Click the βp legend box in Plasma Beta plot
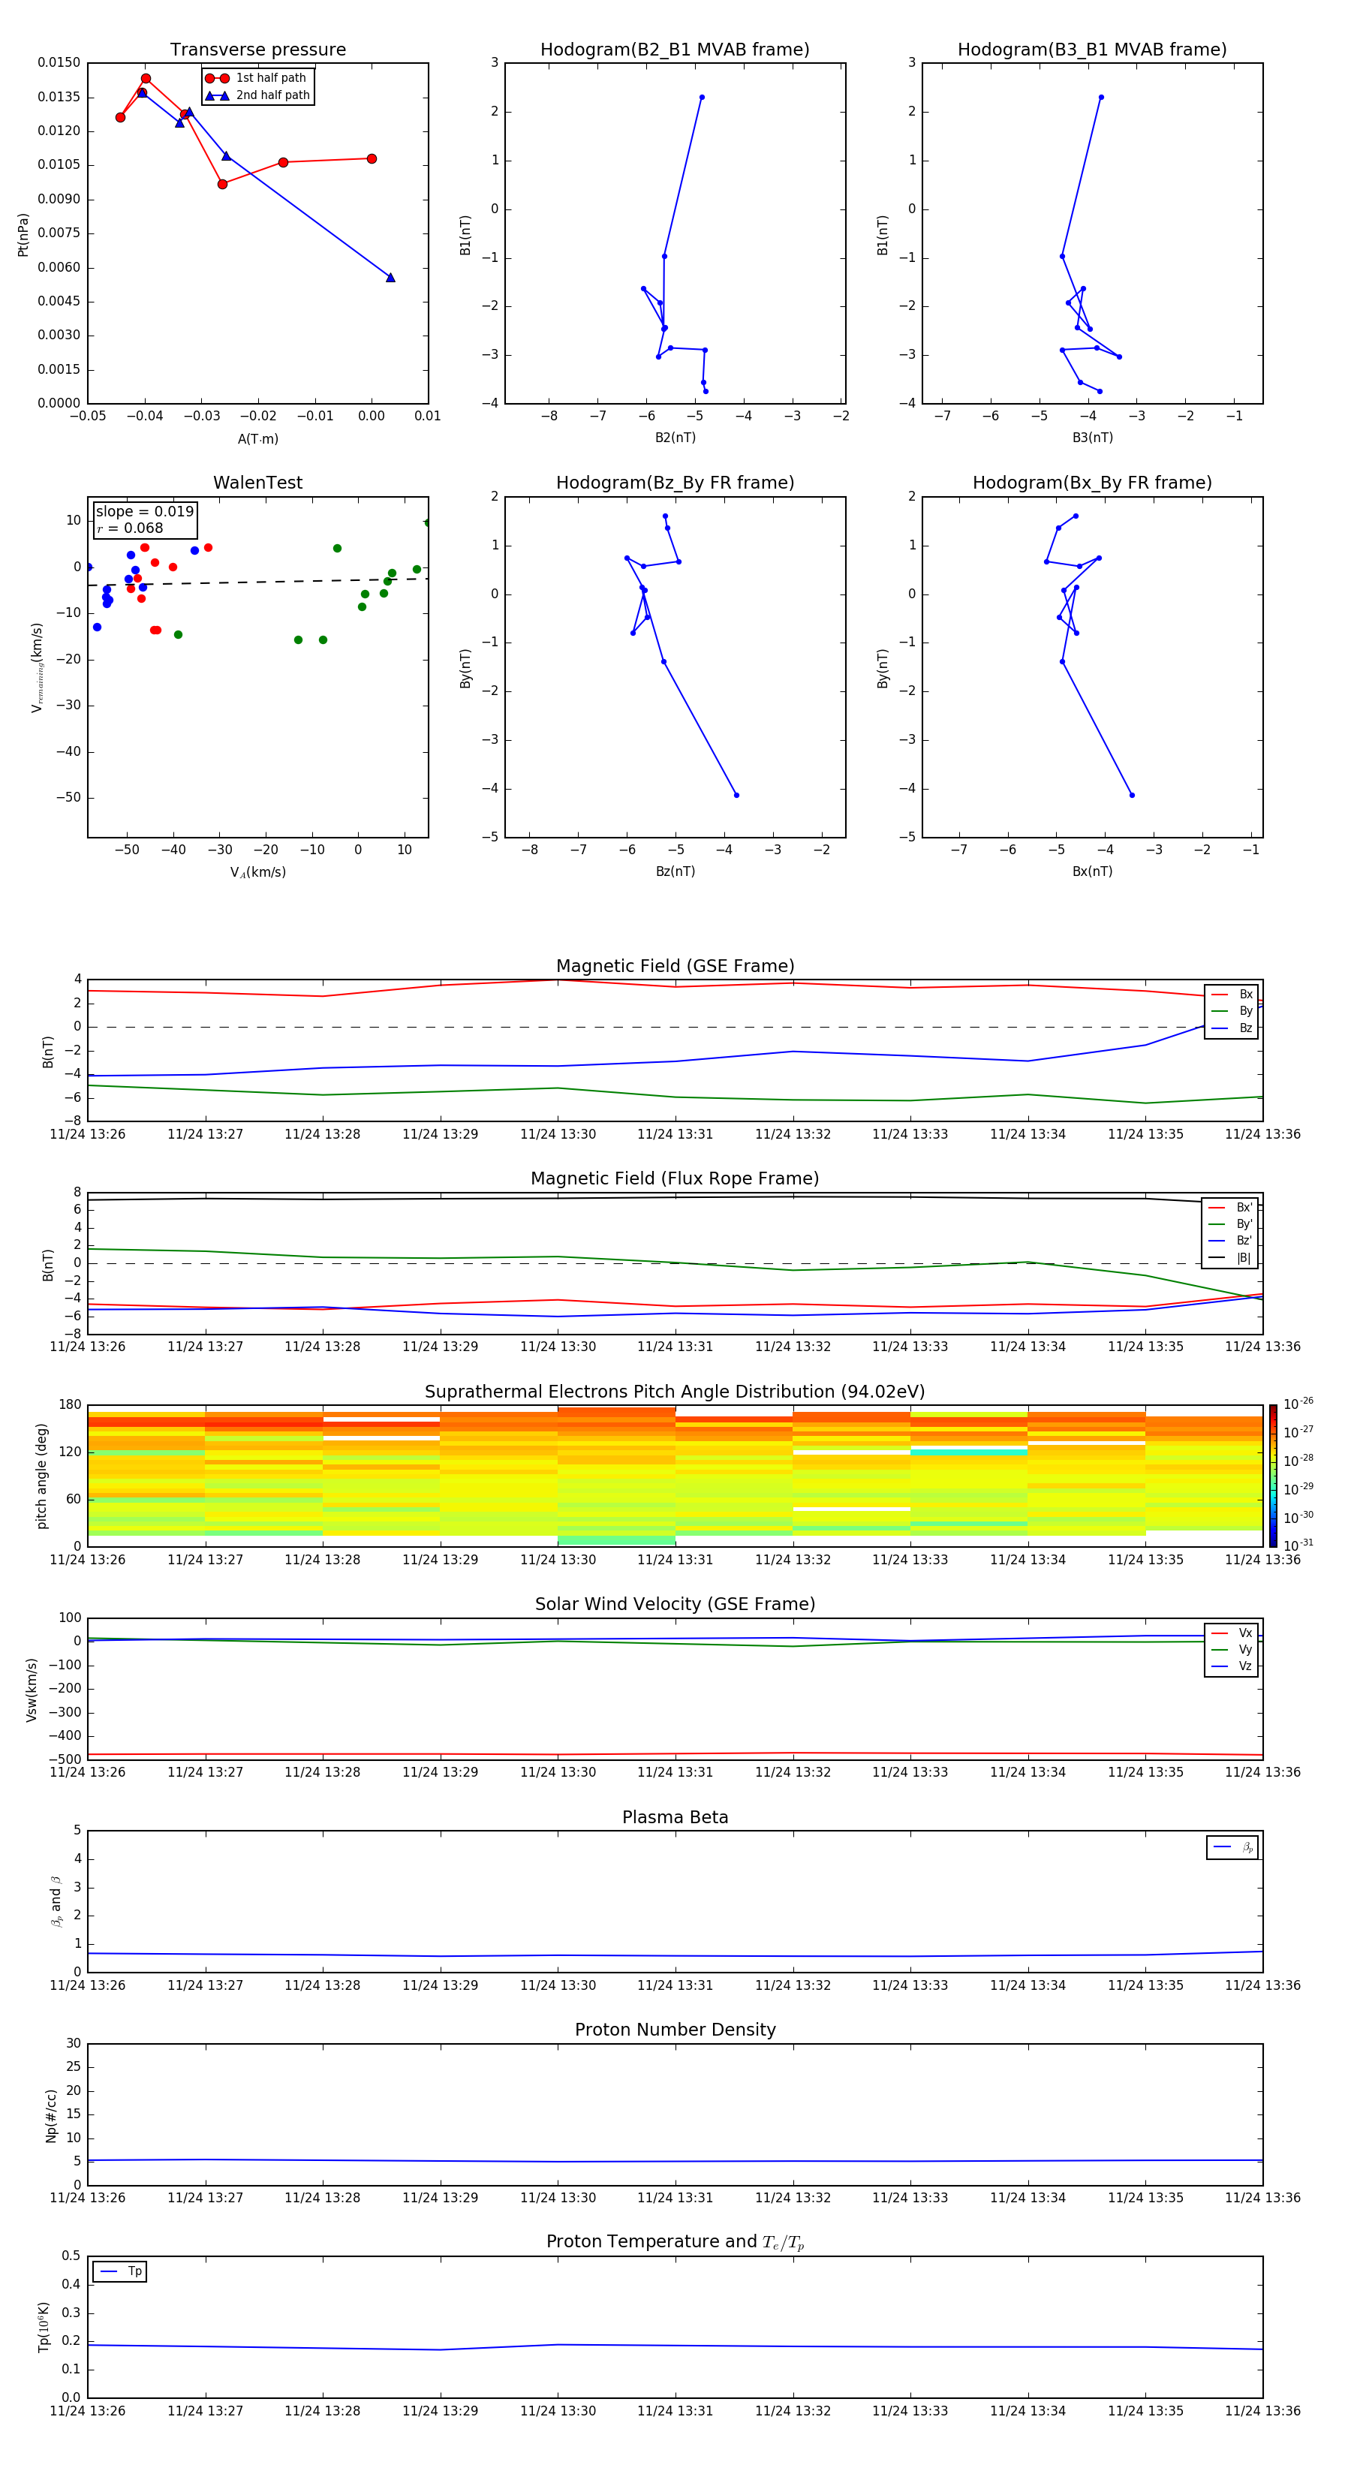The width and height of the screenshot is (1351, 2477). [x=1232, y=1847]
